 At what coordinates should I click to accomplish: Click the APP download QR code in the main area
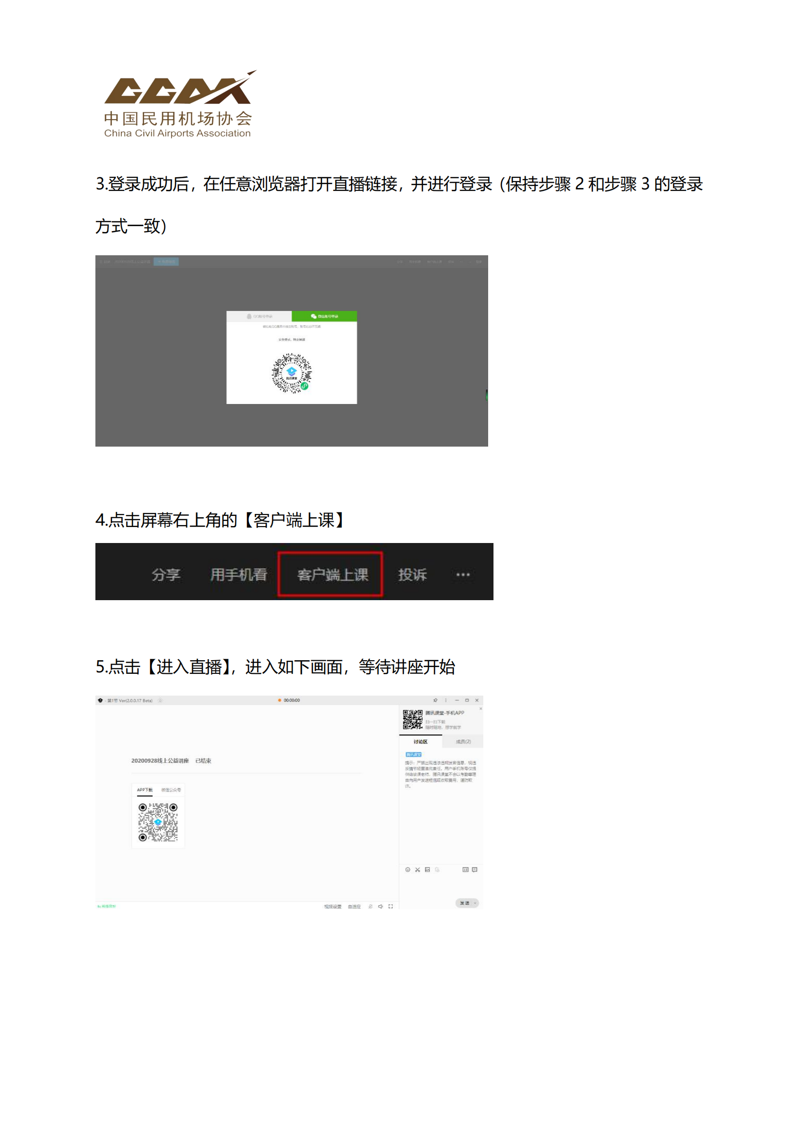[x=158, y=822]
